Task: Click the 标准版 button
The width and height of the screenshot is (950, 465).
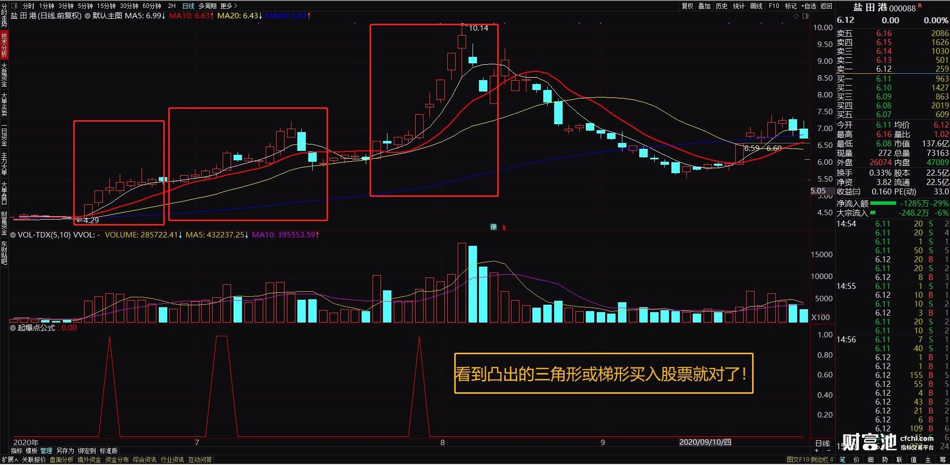Action: 109,451
